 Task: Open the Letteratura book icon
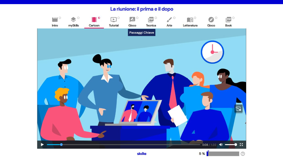190,20
